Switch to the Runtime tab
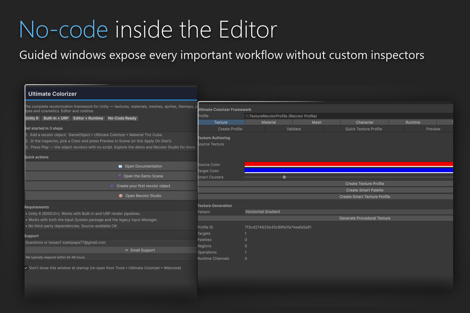The image size is (470, 313). click(x=413, y=122)
